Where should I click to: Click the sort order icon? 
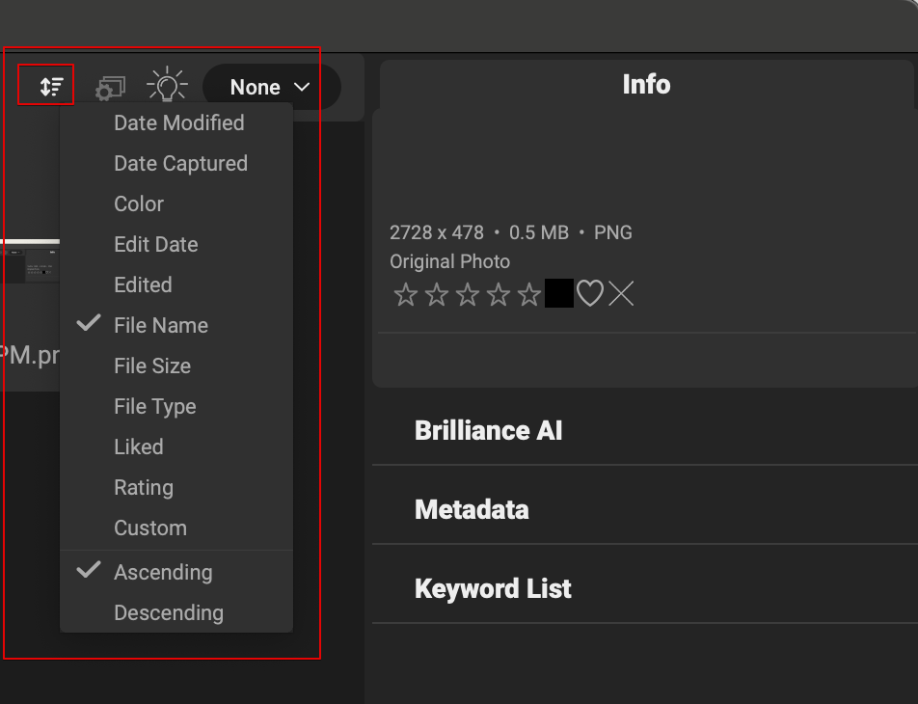coord(51,87)
